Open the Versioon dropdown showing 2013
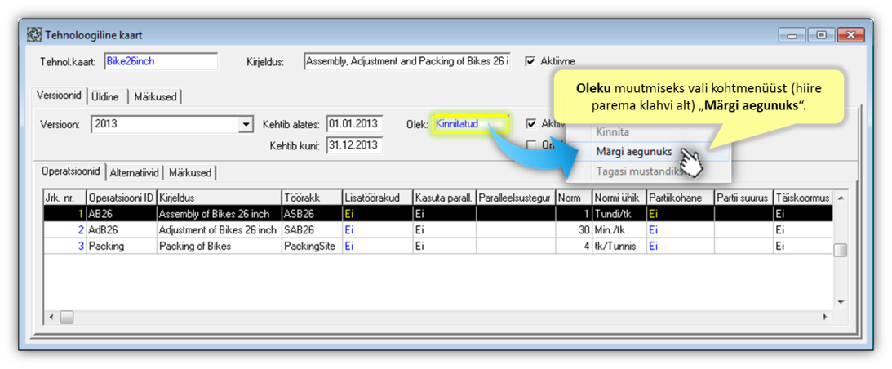 pyautogui.click(x=246, y=125)
